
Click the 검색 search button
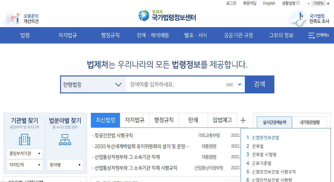pyautogui.click(x=259, y=84)
